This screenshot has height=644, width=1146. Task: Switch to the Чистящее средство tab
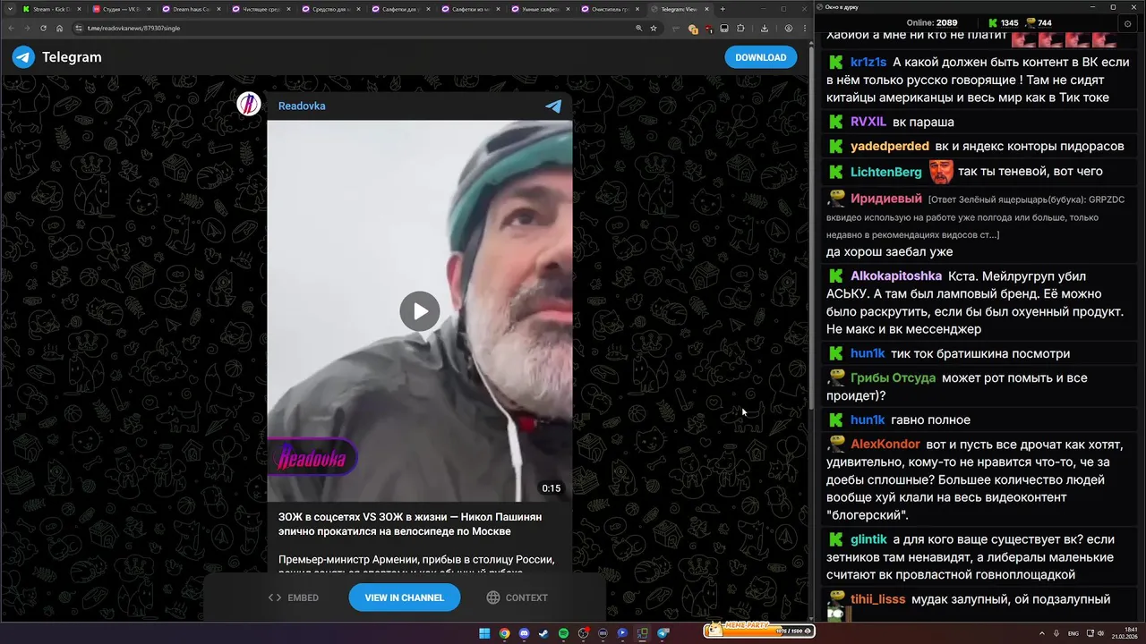pyautogui.click(x=261, y=9)
